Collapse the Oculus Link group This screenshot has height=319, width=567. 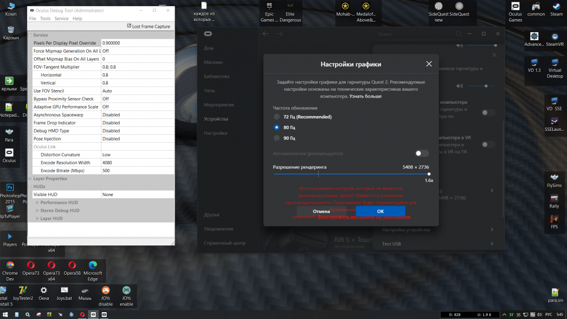click(30, 147)
